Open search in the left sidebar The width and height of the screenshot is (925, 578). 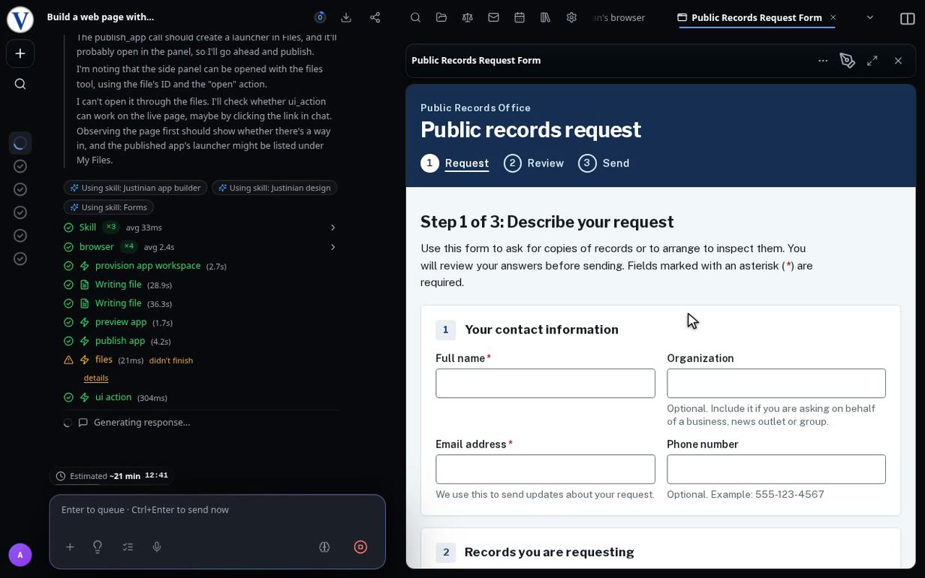(x=20, y=84)
